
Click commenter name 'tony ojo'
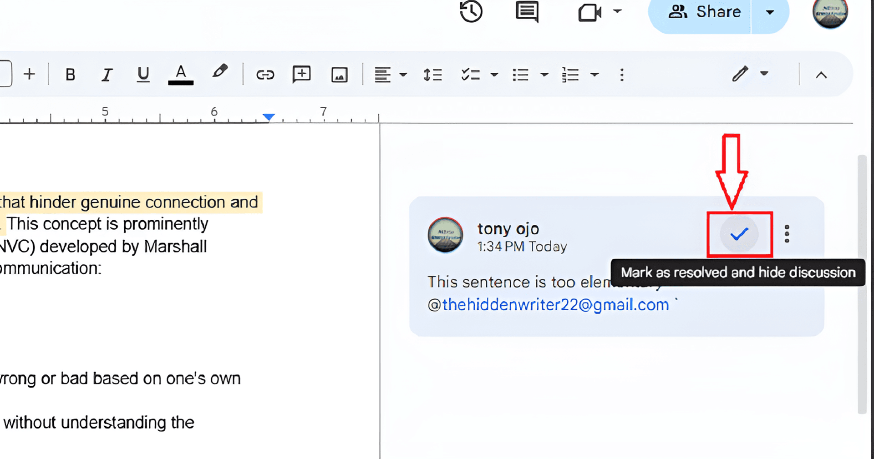coord(508,228)
